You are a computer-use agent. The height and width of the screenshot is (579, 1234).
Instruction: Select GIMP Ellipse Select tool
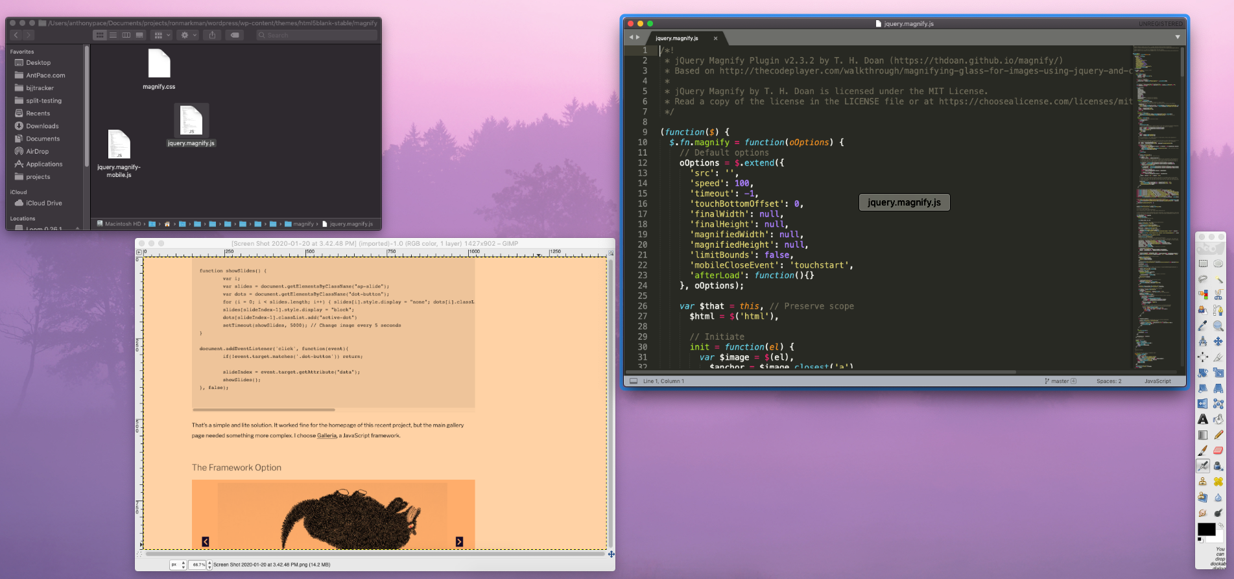1218,263
